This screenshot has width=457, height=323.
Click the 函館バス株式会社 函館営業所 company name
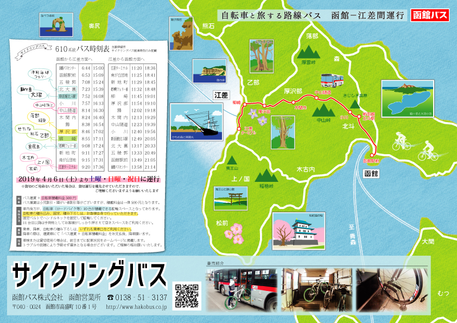point(56,297)
